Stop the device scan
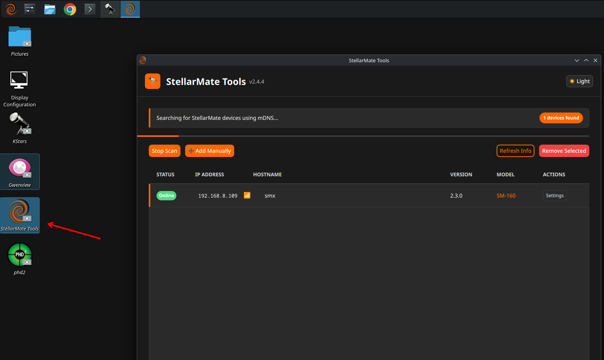 click(165, 151)
